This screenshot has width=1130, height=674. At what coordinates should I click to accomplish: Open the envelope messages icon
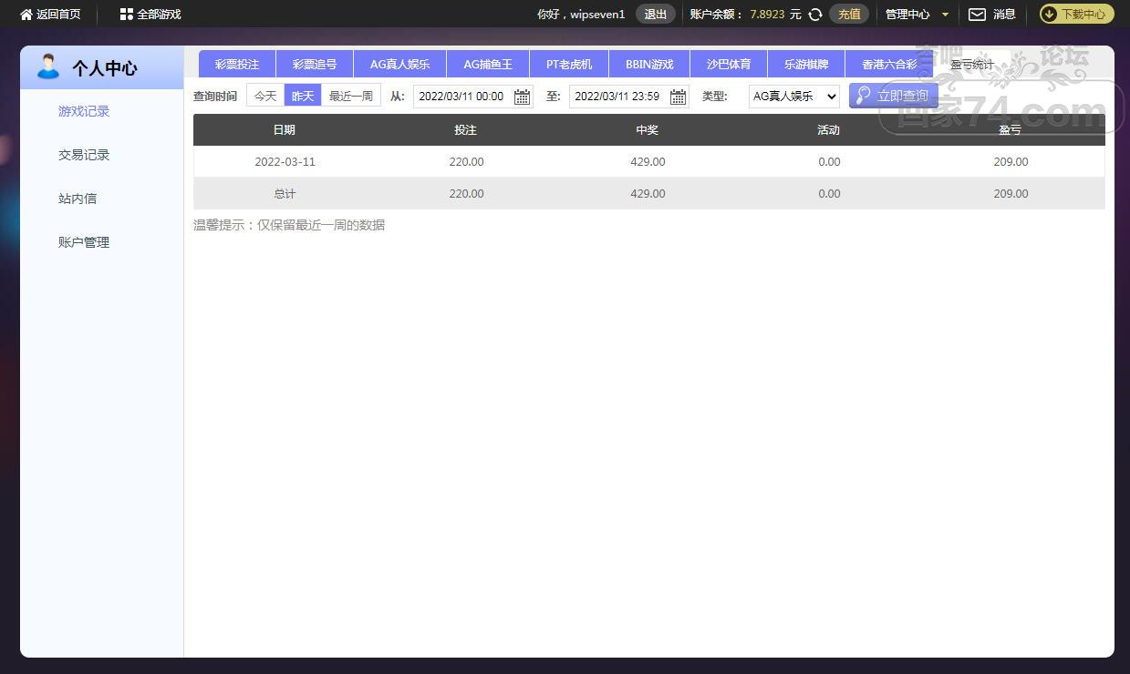click(x=977, y=15)
